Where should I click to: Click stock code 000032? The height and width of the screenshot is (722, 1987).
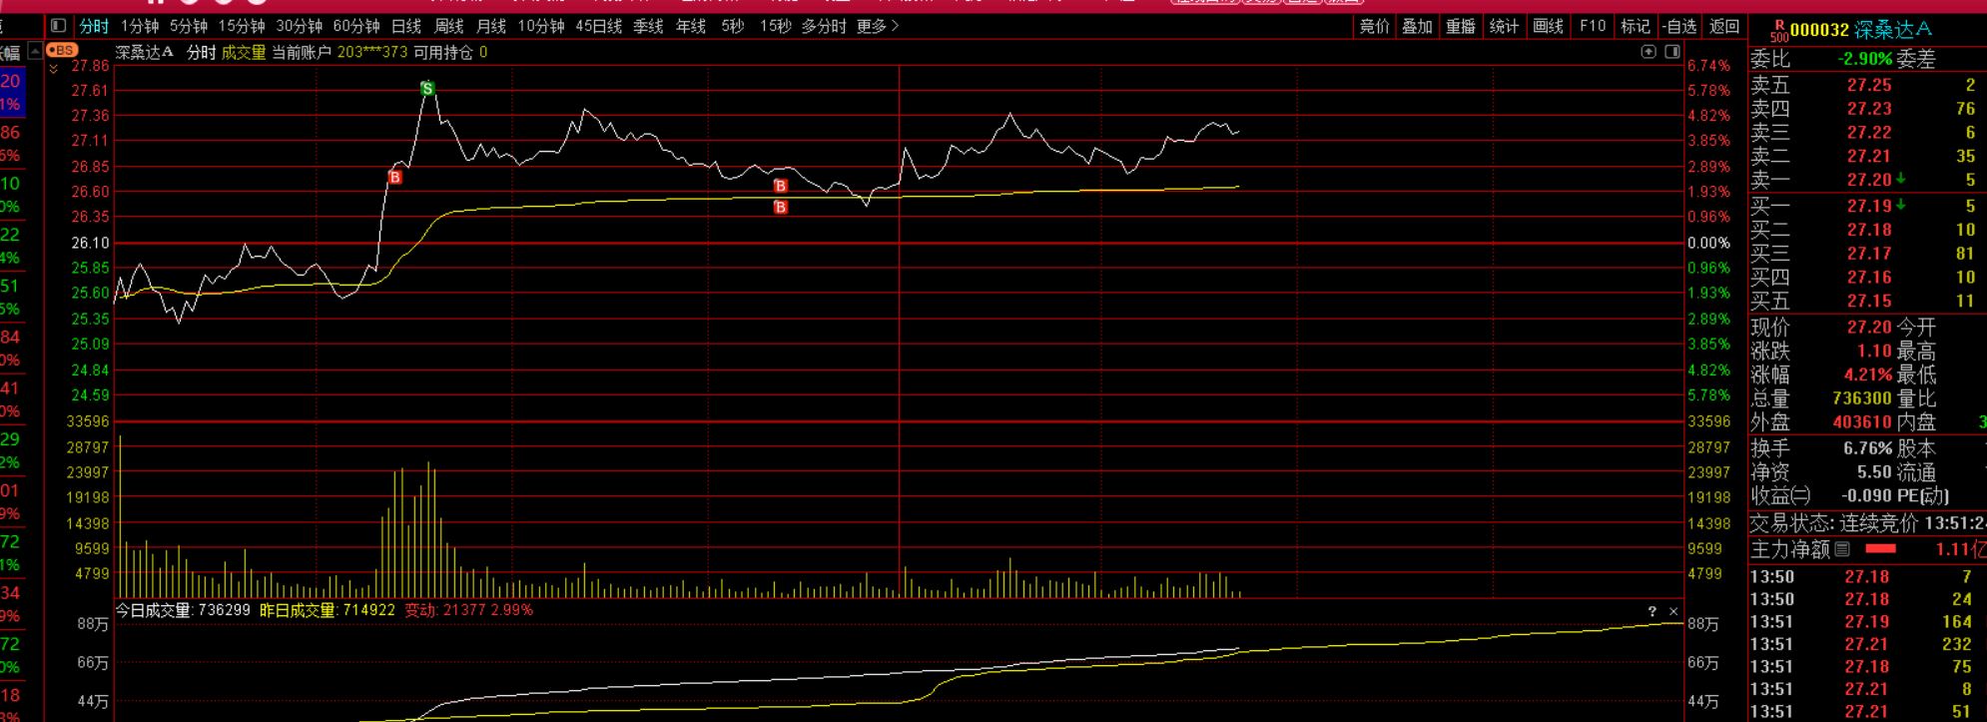click(1819, 30)
